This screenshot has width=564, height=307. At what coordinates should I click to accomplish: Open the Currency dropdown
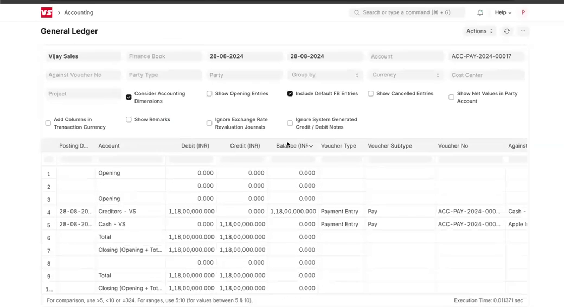(406, 75)
